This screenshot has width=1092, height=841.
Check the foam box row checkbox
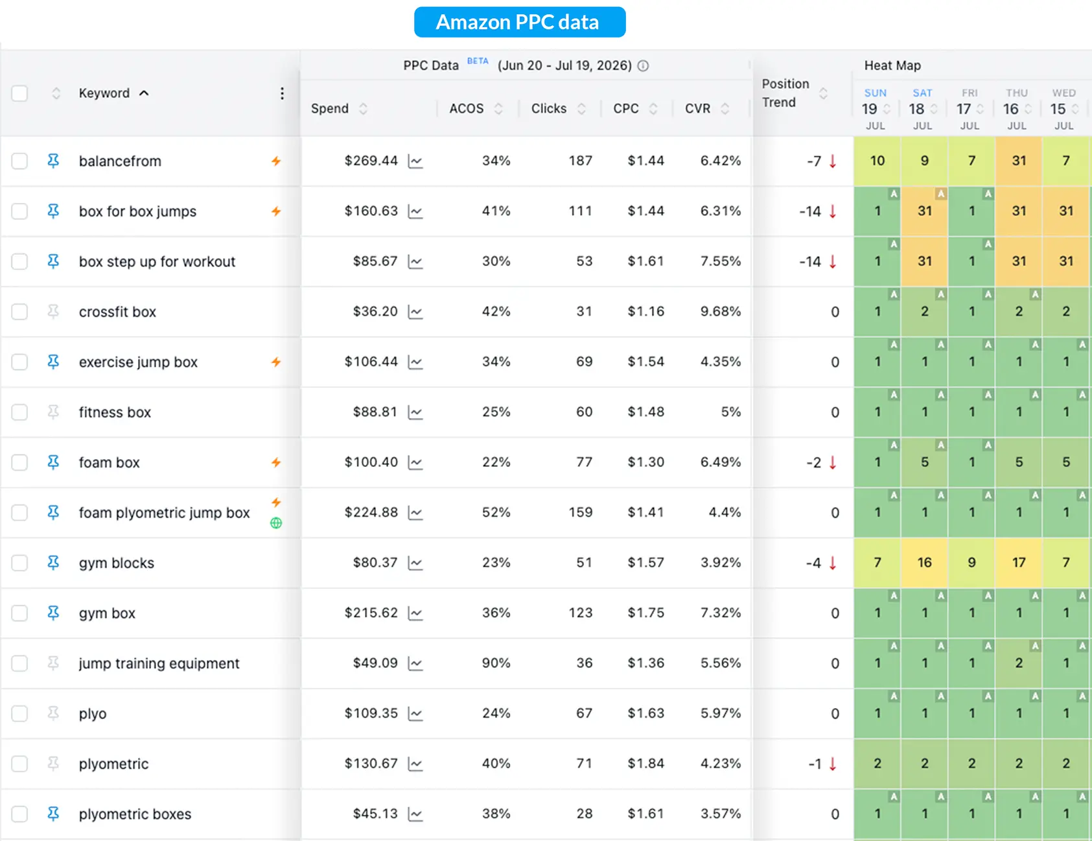click(x=19, y=462)
